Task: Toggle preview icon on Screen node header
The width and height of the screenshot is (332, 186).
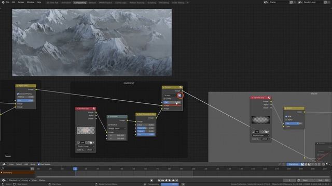Action: click(x=181, y=87)
